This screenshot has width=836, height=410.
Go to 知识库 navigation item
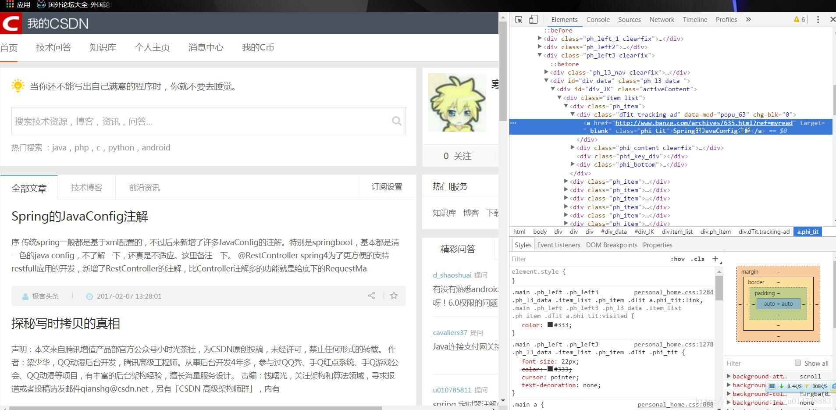pyautogui.click(x=103, y=47)
